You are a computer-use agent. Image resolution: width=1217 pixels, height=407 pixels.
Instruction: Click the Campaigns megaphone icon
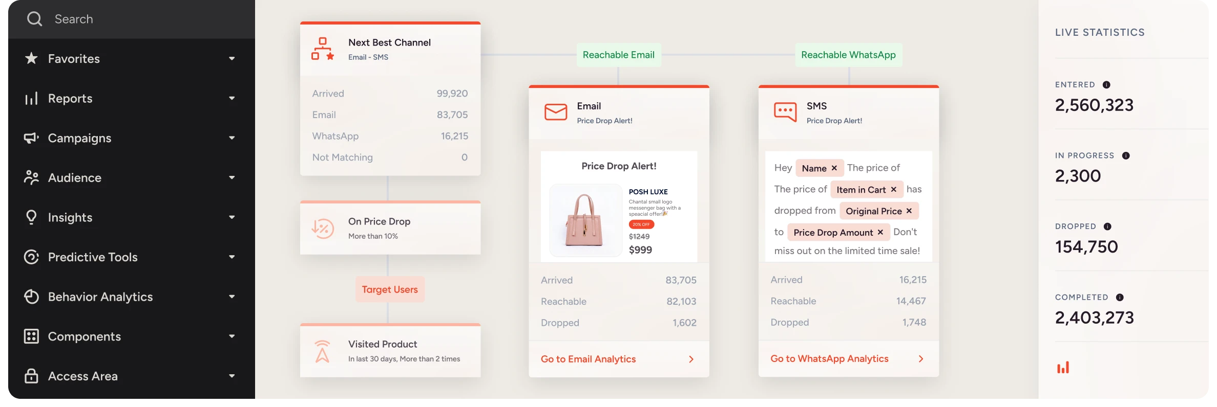[x=31, y=138]
